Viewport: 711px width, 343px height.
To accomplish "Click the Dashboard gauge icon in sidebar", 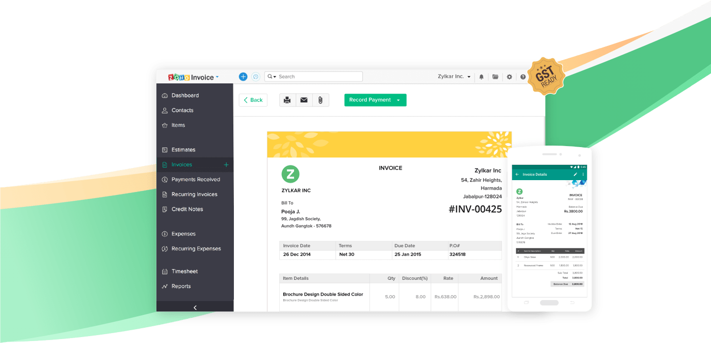I will [x=165, y=96].
